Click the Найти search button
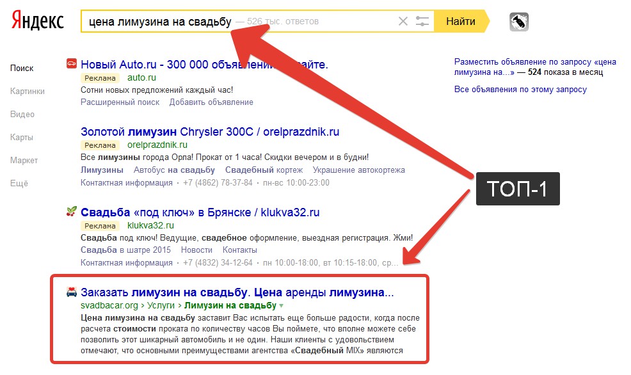This screenshot has width=631, height=375. (x=461, y=21)
